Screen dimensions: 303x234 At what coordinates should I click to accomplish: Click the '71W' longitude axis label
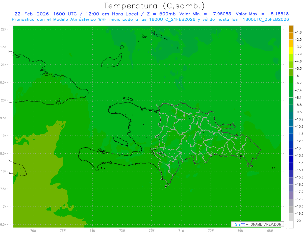tap(181, 231)
